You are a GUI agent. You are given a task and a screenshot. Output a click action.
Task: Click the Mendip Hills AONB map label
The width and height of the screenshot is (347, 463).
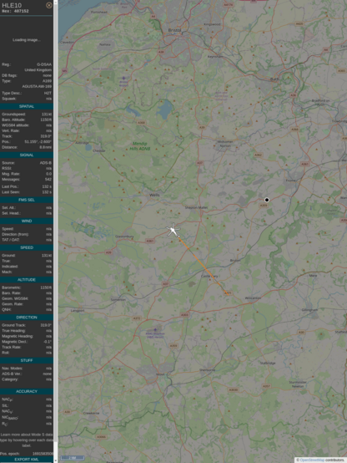[140, 146]
